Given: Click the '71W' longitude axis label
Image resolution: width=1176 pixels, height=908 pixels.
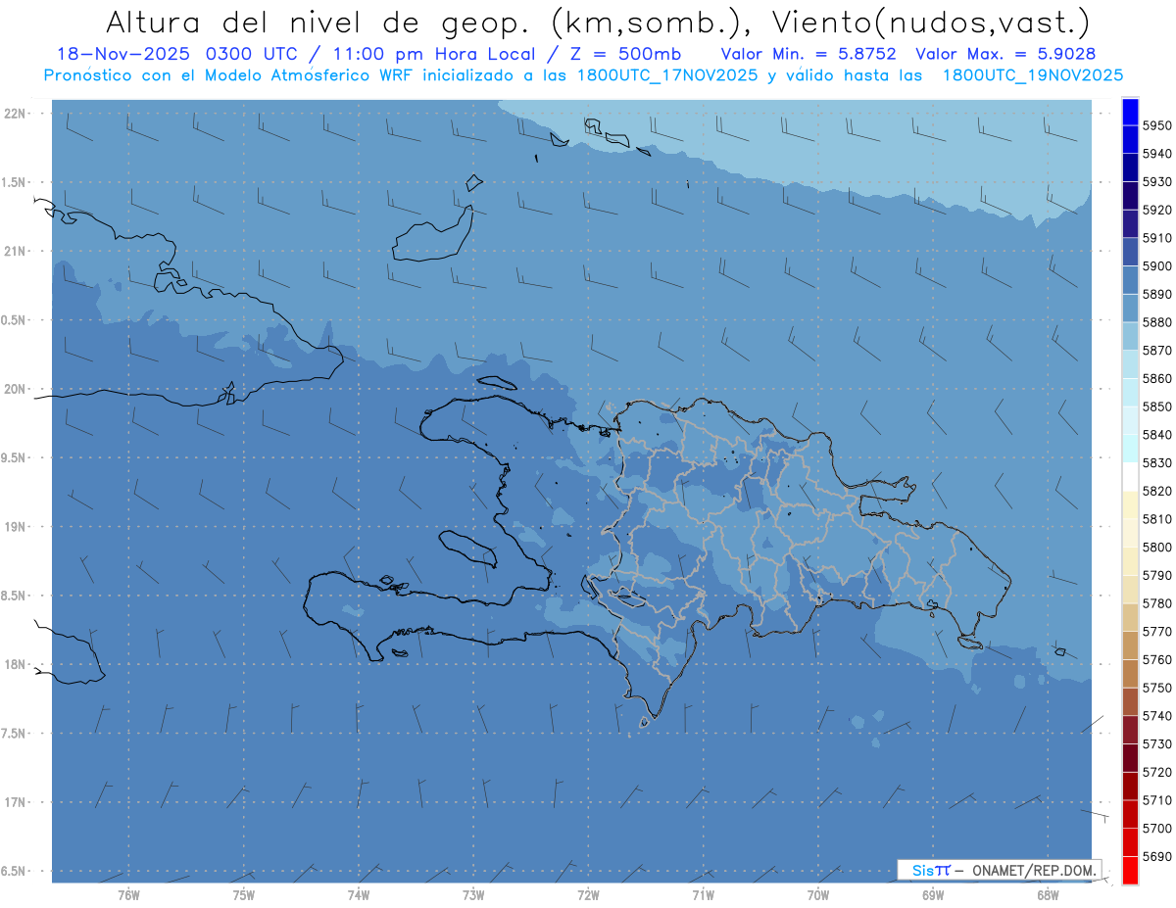Looking at the screenshot, I should tap(703, 894).
